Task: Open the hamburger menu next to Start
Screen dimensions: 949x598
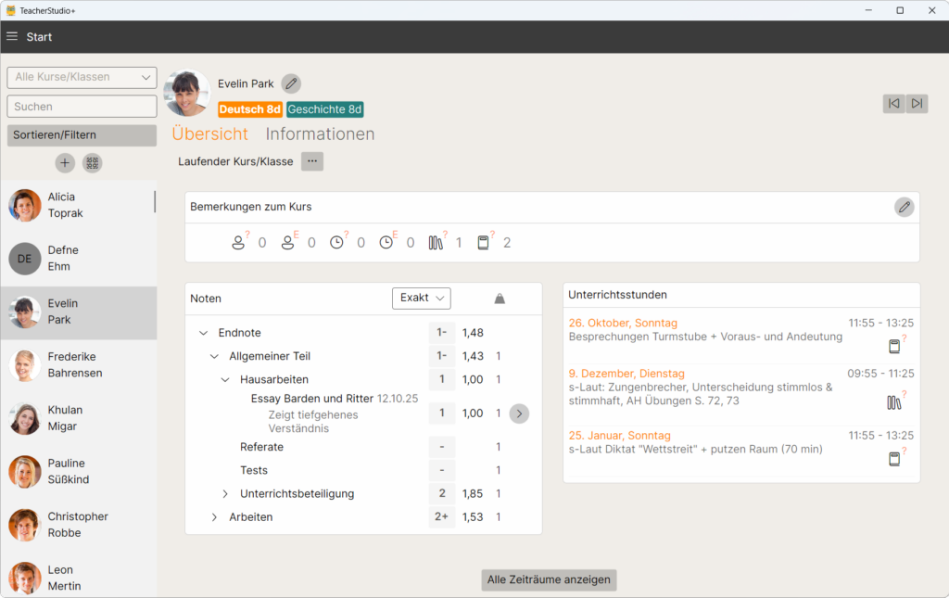Action: pyautogui.click(x=12, y=37)
